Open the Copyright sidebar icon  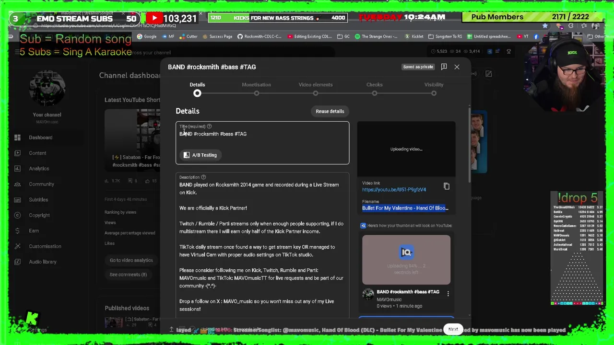coord(17,215)
